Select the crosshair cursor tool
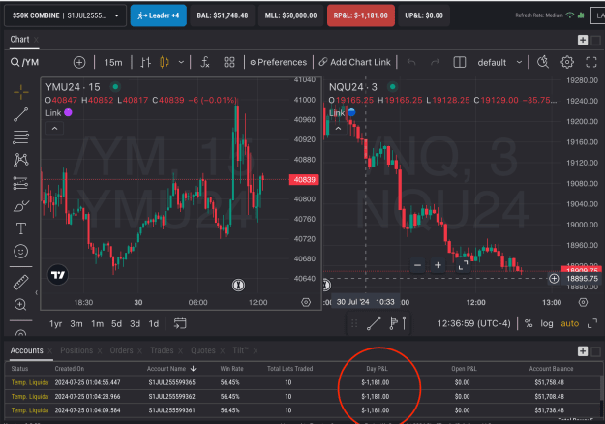 tap(21, 92)
